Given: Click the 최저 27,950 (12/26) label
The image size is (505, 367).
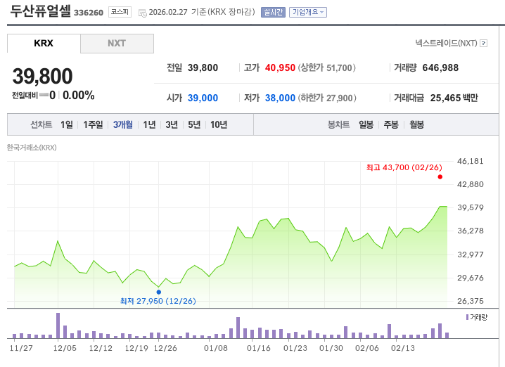Looking at the screenshot, I should 158,301.
